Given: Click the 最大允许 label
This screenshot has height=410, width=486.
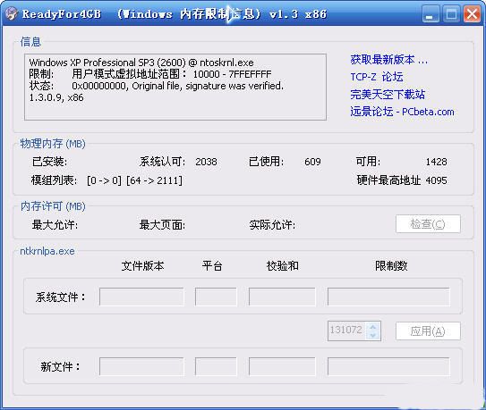Looking at the screenshot, I should coord(55,224).
